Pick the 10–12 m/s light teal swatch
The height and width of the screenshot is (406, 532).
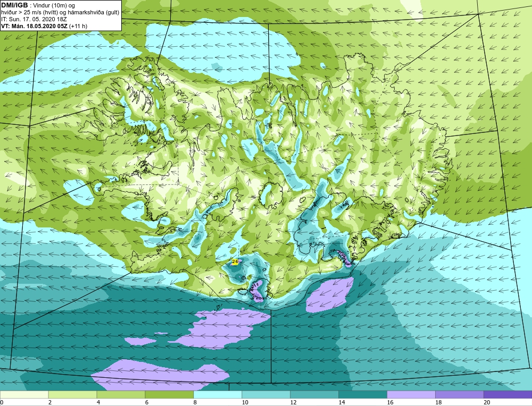pyautogui.click(x=266, y=395)
